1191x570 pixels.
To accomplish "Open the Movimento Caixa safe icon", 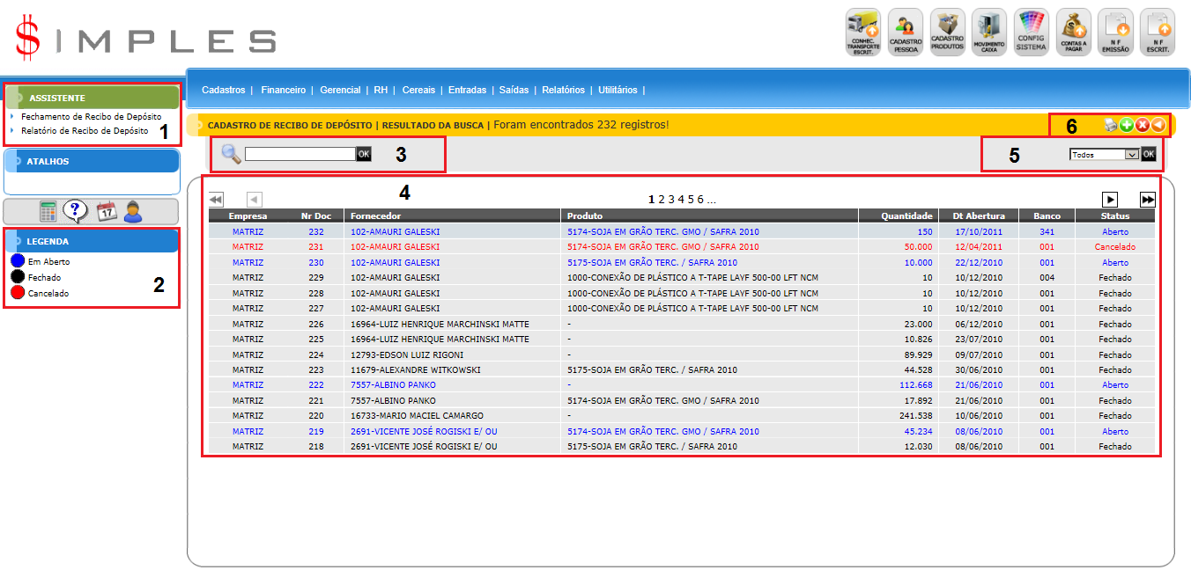I will click(989, 33).
